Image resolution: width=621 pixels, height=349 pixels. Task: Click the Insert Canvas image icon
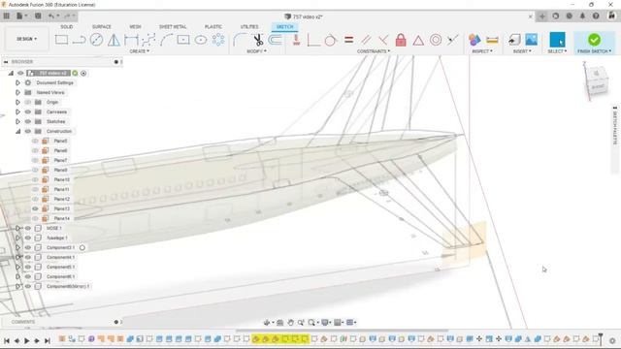point(531,40)
